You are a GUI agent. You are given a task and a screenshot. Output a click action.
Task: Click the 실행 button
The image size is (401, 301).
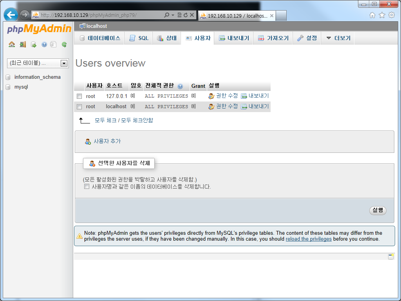tap(378, 210)
